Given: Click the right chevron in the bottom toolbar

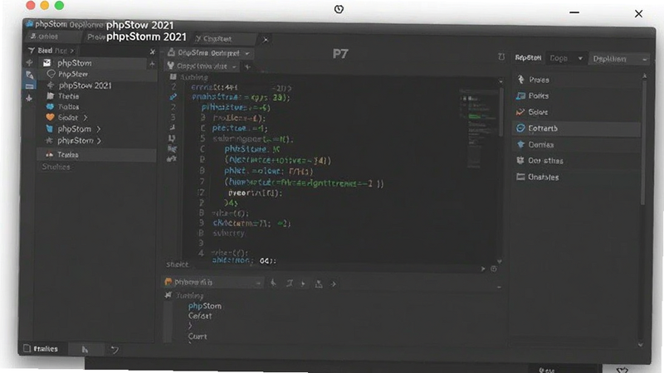Looking at the screenshot, I should tap(334, 284).
